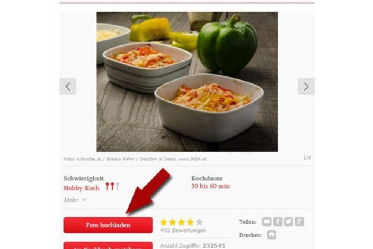Click the 30 bis 60 min cooking time
The height and width of the screenshot is (249, 373).
(210, 186)
